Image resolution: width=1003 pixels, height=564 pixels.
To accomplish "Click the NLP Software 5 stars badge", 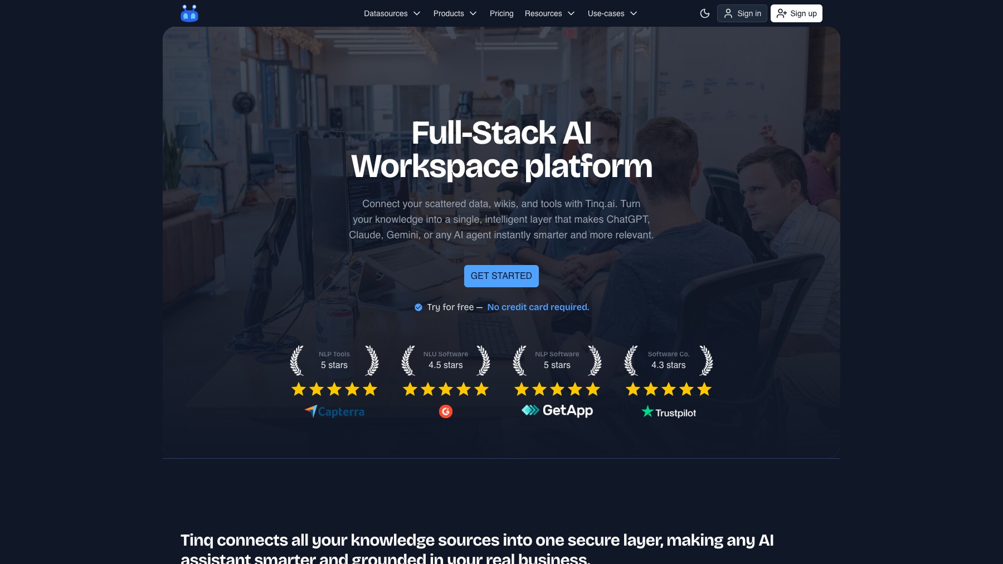I will point(557,360).
